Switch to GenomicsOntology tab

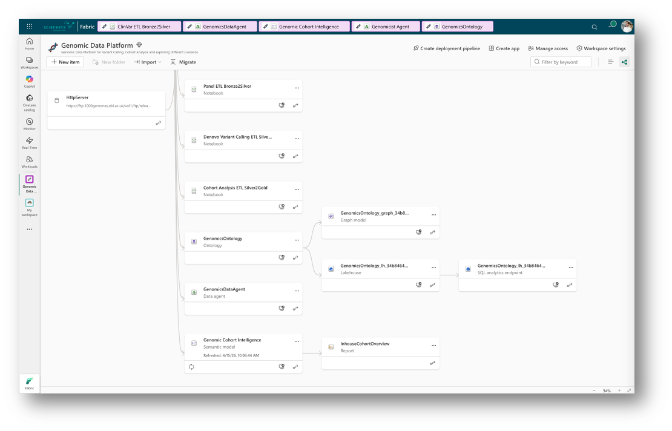point(458,27)
